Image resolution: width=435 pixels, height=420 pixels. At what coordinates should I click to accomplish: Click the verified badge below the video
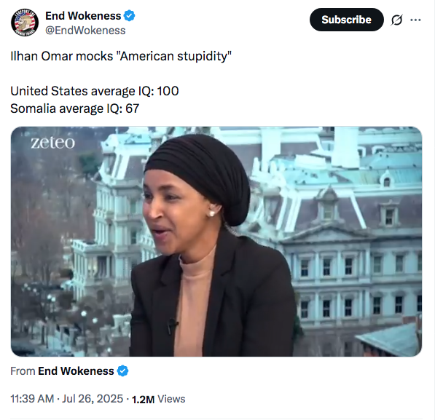click(122, 371)
